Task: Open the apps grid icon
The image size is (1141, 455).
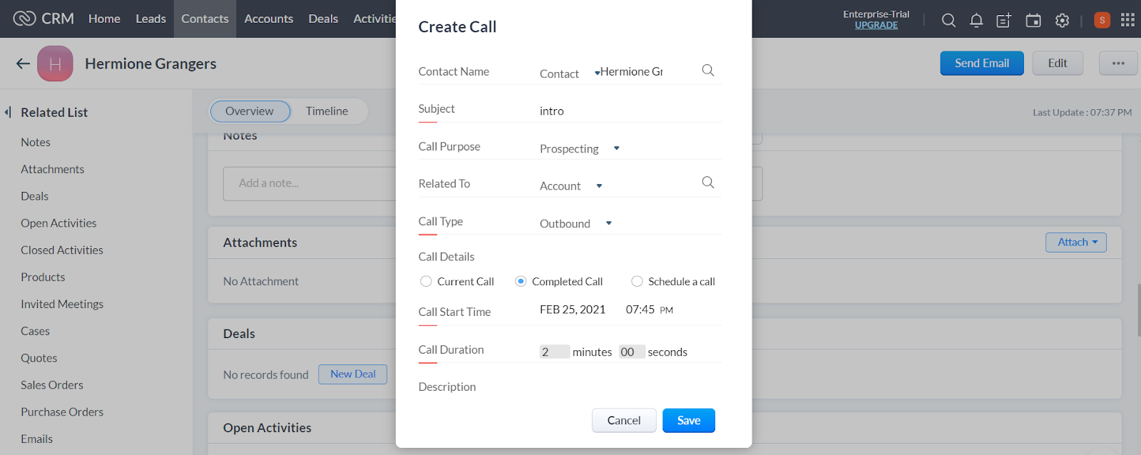Action: [1127, 20]
